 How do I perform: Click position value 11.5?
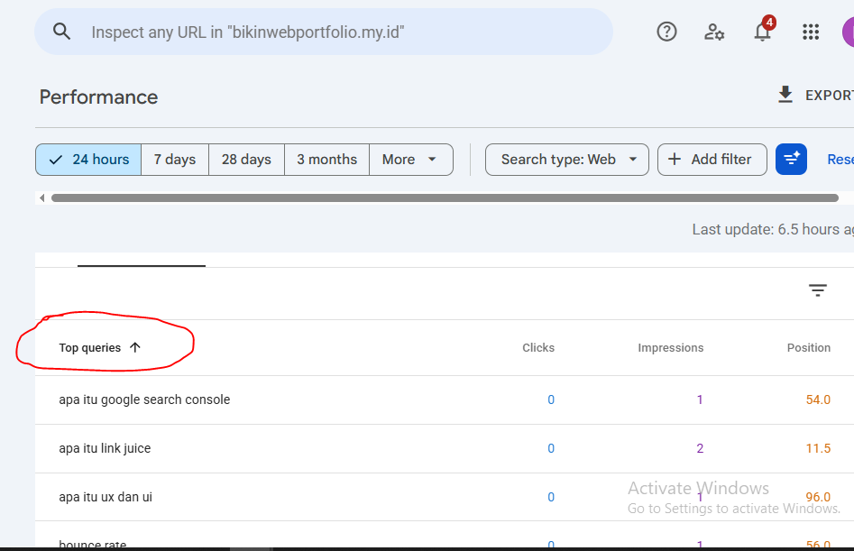pos(818,448)
